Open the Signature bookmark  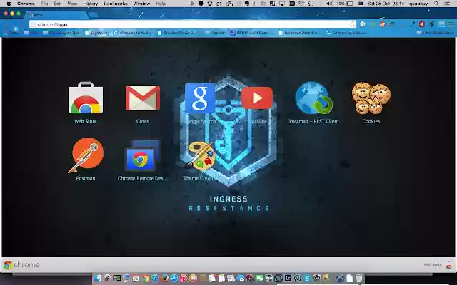96,33
